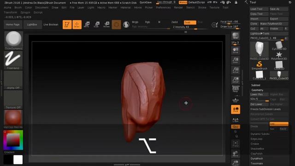Disable Zsub mode
This screenshot has height=166, width=295.
pos(190,23)
